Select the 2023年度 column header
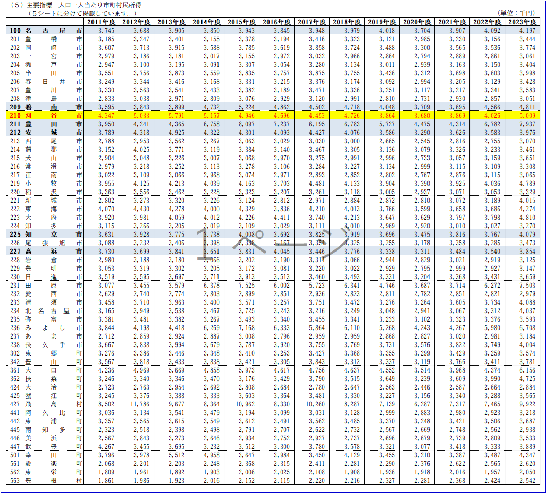 (x=522, y=22)
